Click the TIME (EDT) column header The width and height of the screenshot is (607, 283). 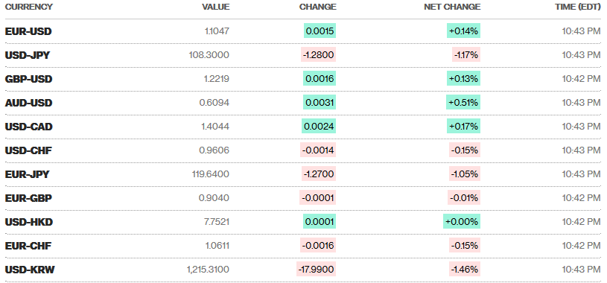tap(577, 7)
